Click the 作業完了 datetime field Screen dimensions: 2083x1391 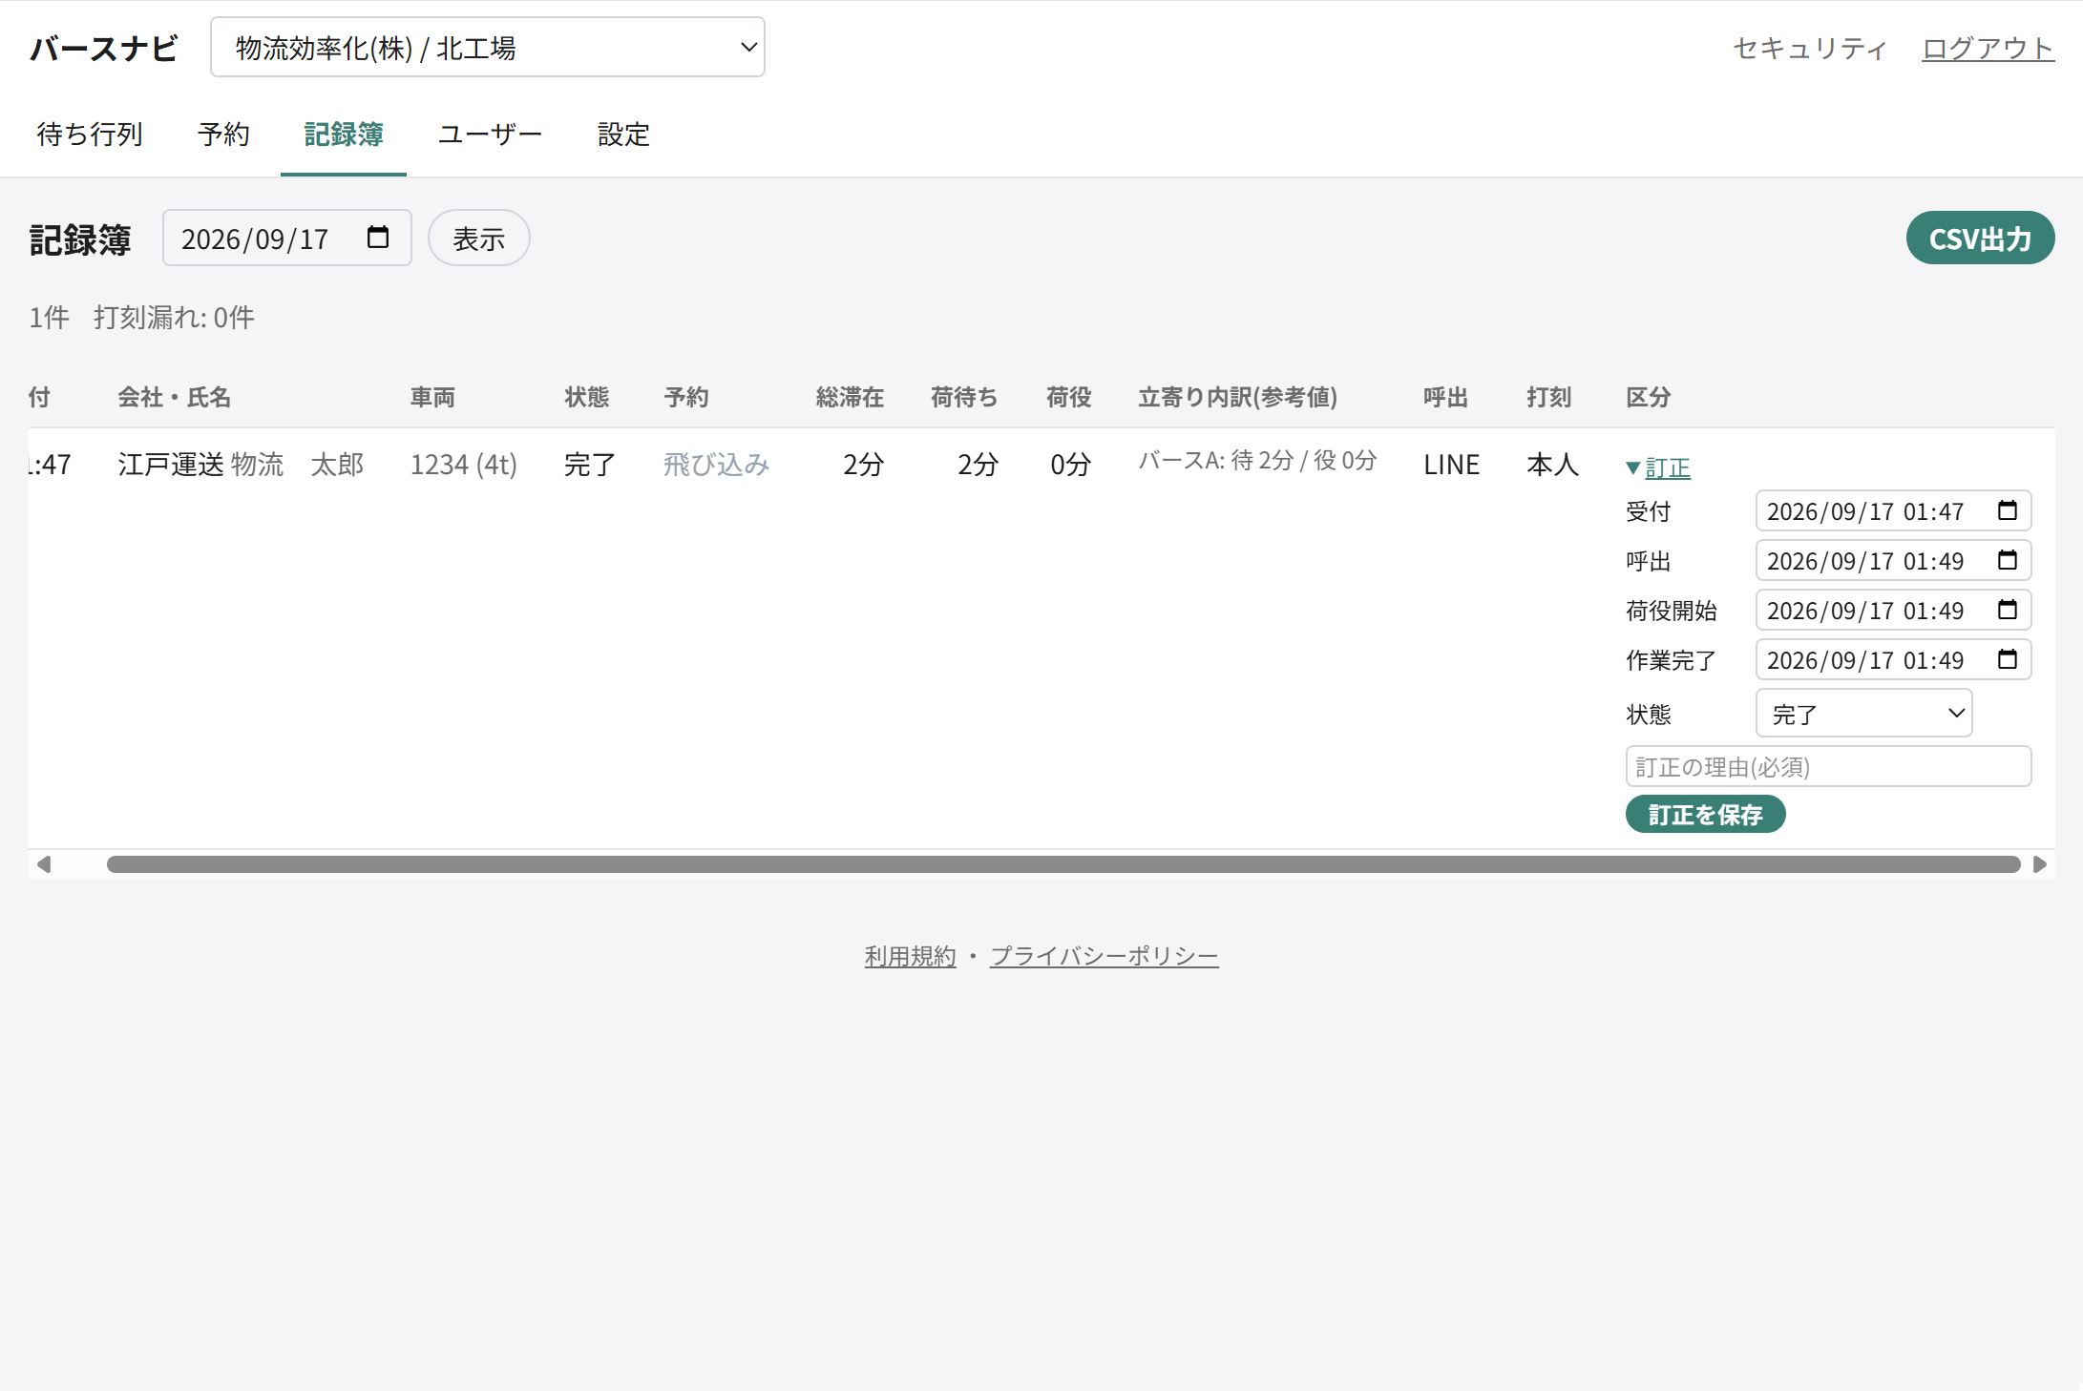pos(1893,659)
